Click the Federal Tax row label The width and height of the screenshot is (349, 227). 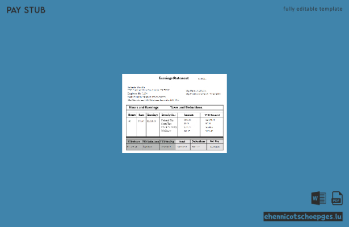pyautogui.click(x=167, y=120)
